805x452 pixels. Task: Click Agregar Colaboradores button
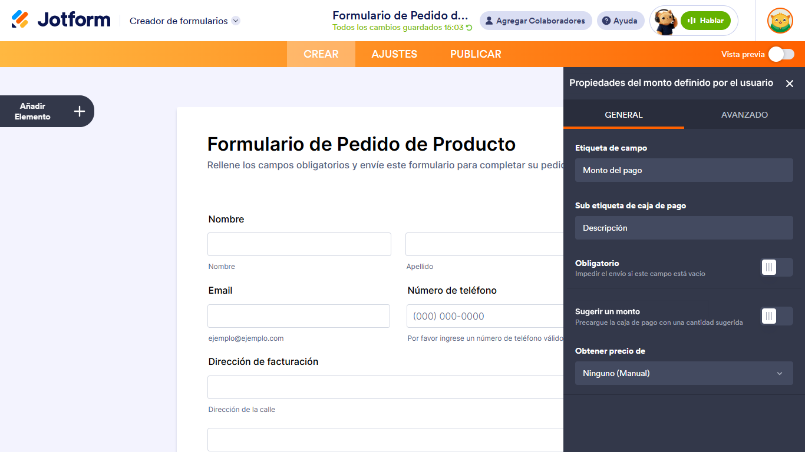pyautogui.click(x=536, y=21)
